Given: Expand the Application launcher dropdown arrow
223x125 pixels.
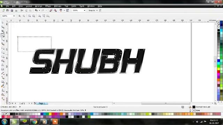Looking at the screenshot, I should pyautogui.click(x=64, y=10).
